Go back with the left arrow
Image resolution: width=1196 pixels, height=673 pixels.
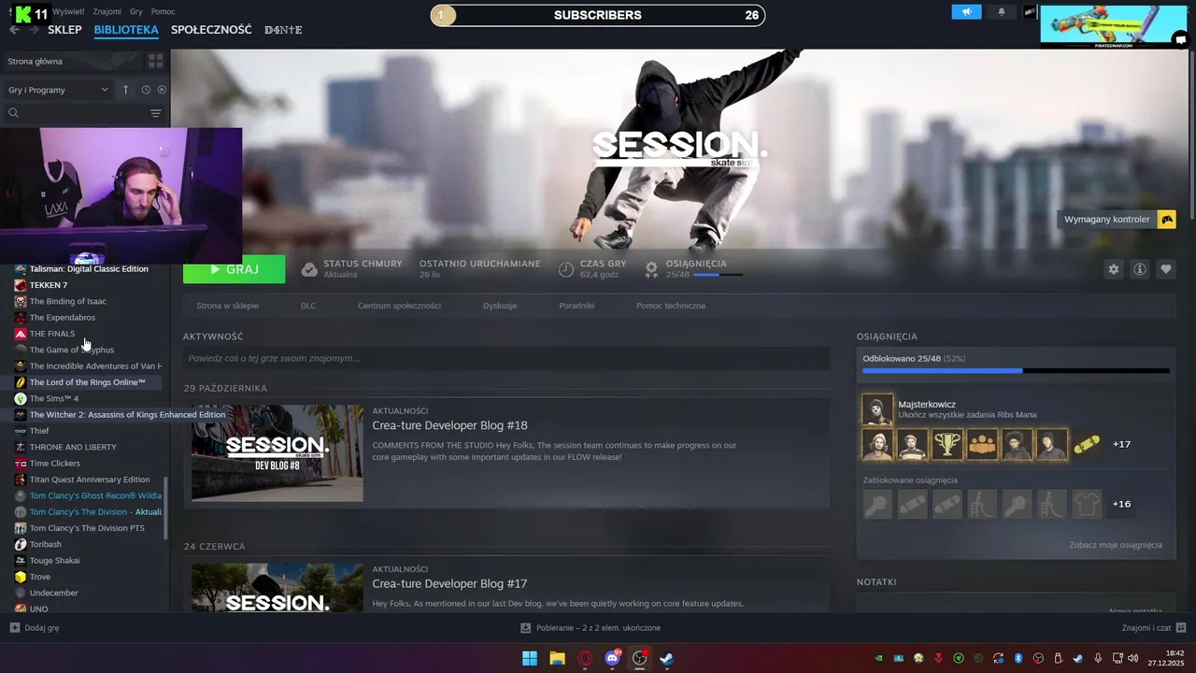(14, 30)
